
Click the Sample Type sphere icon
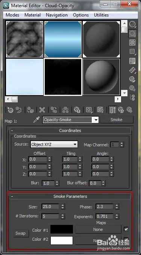pyautogui.click(x=132, y=24)
